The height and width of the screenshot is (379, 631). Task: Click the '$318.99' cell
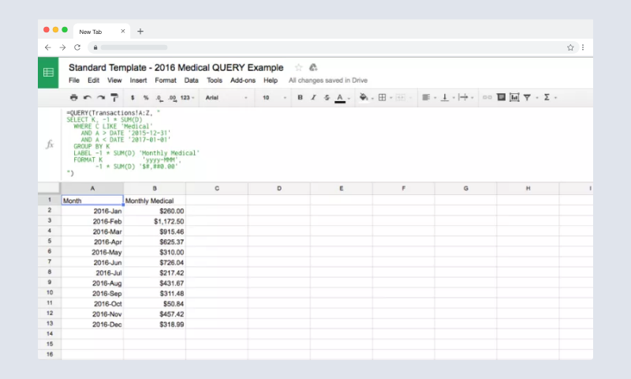(x=155, y=325)
